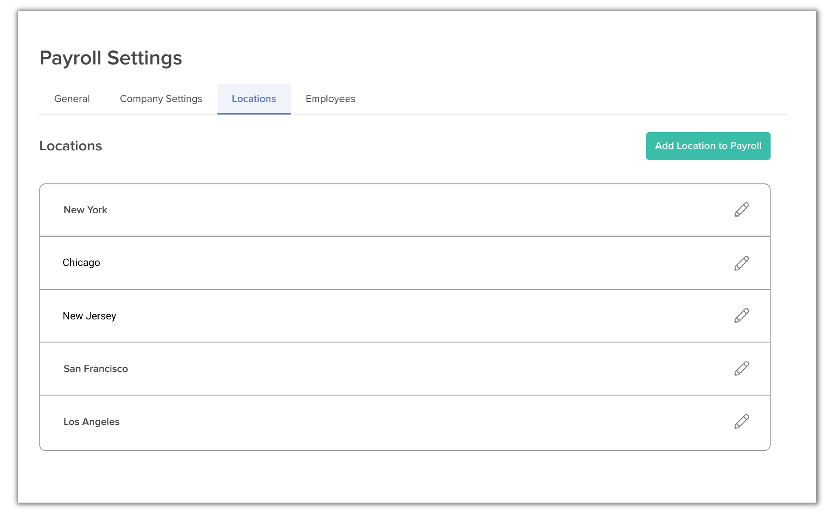Select the Locations tab
This screenshot has width=835, height=514.
click(x=254, y=99)
